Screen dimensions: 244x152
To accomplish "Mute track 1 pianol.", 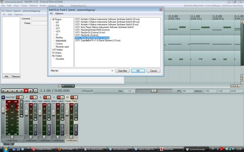I will click(x=32, y=97).
